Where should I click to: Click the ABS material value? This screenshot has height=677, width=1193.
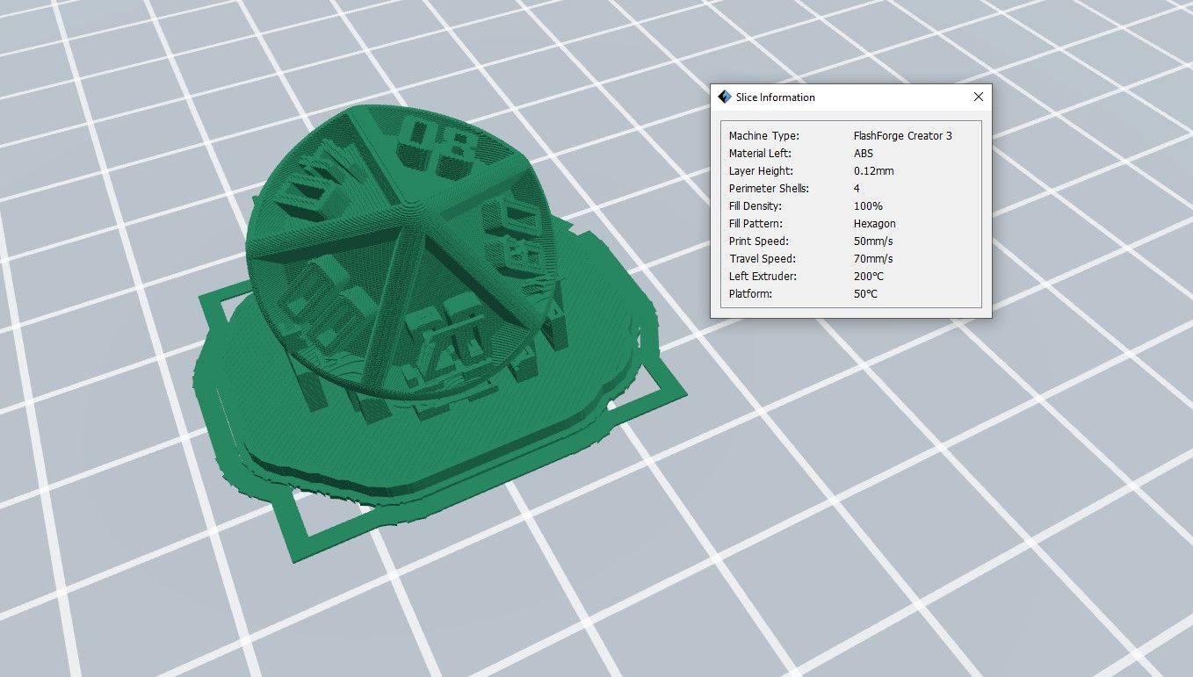click(864, 154)
